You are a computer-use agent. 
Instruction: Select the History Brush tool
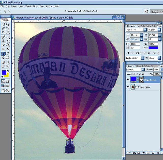pos(8,41)
